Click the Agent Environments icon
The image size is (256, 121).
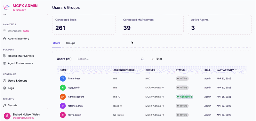pos(4,63)
